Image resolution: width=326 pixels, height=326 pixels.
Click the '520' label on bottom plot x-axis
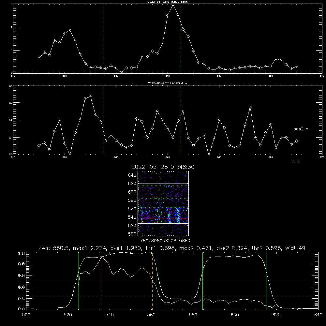[68, 315]
